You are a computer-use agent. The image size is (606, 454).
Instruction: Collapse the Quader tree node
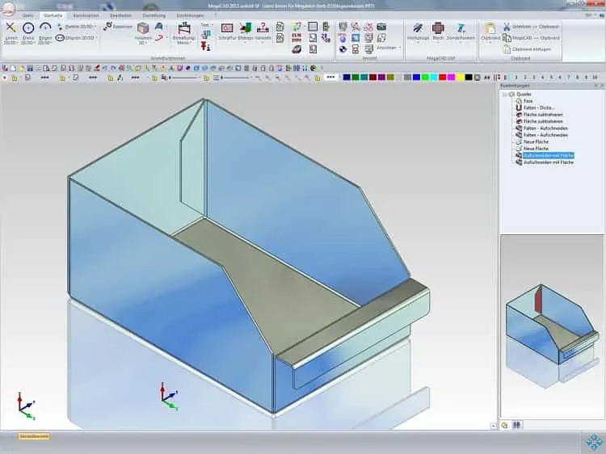point(505,95)
